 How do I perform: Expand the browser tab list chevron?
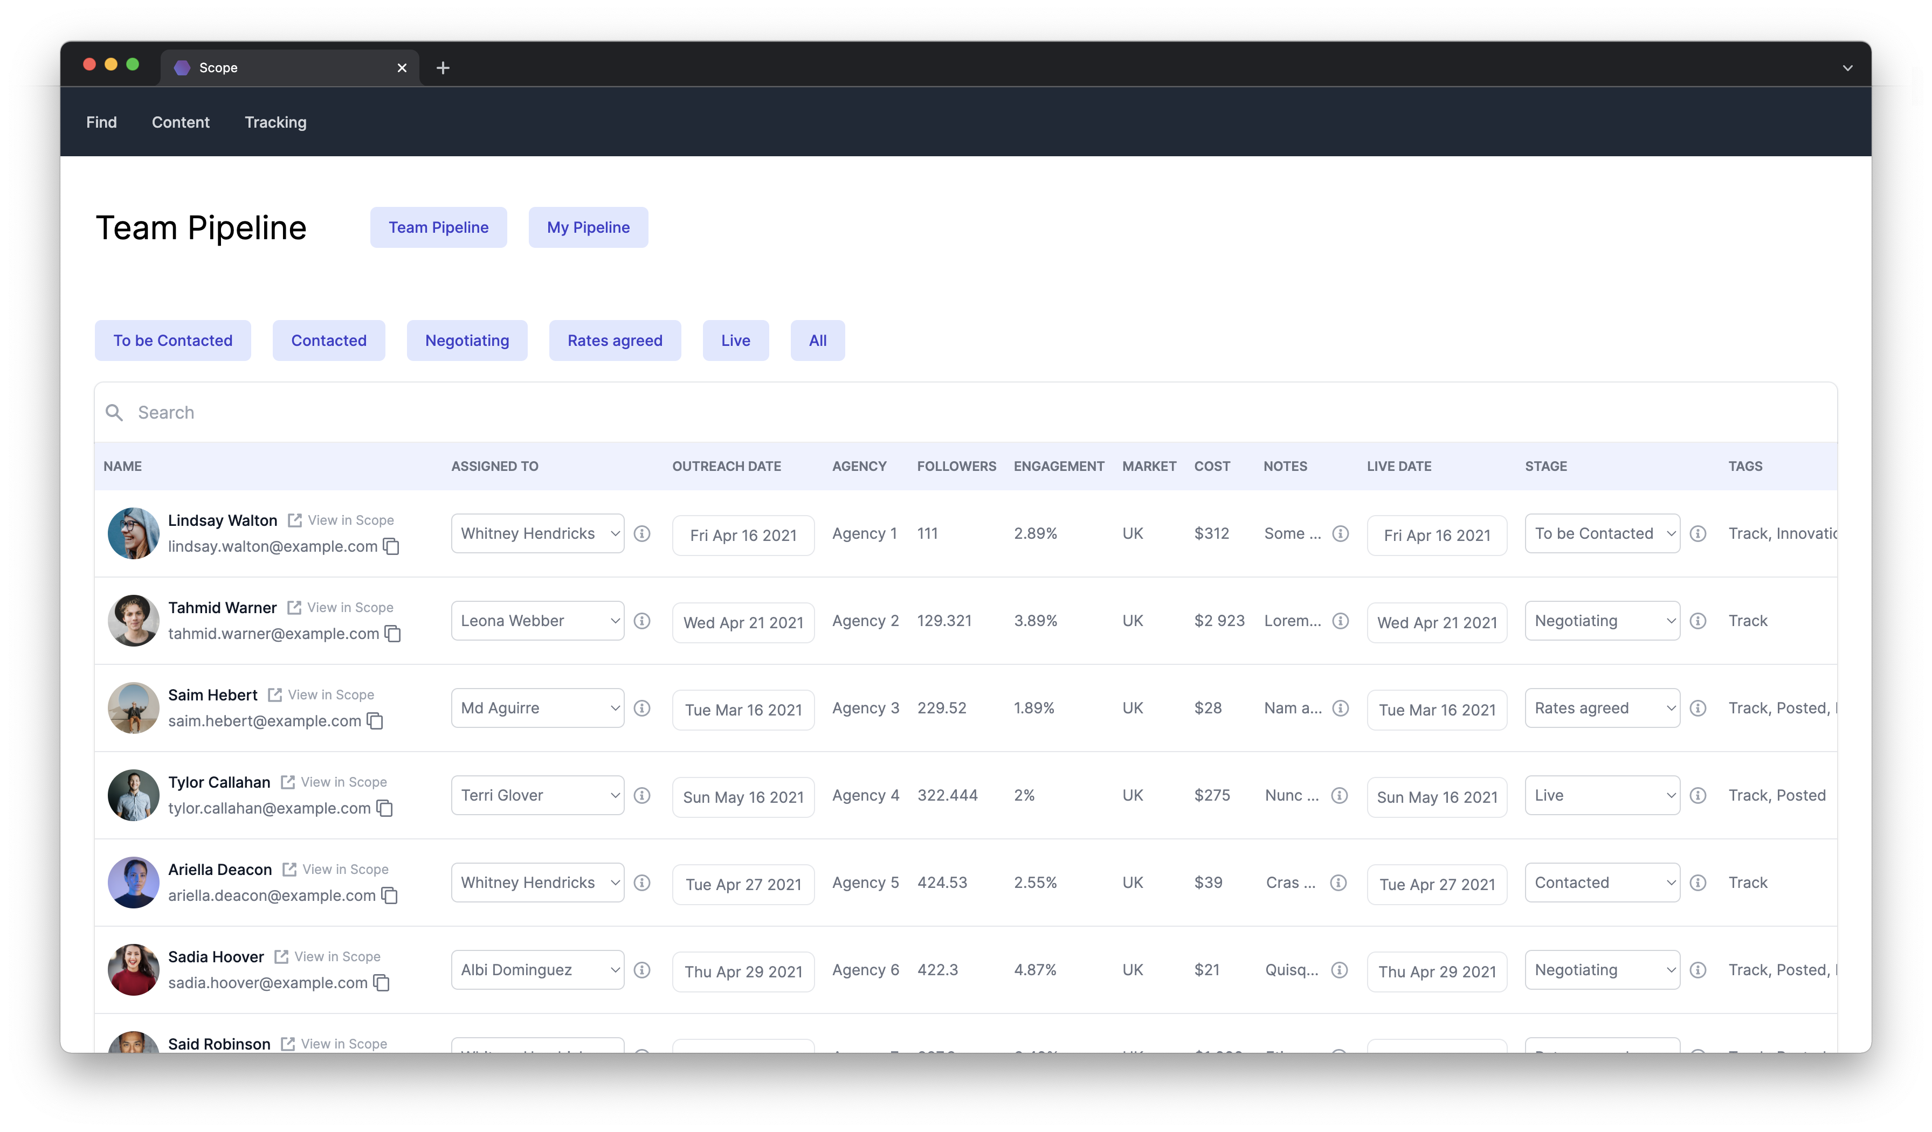point(1848,68)
